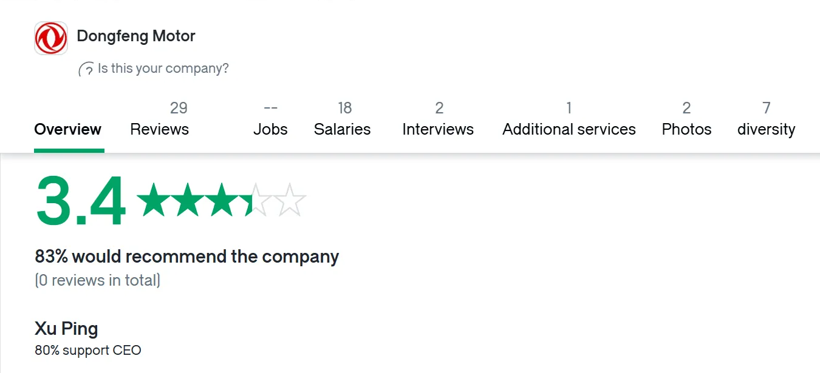Click the Dongfeng Motor company name
The image size is (820, 373).
click(x=136, y=36)
